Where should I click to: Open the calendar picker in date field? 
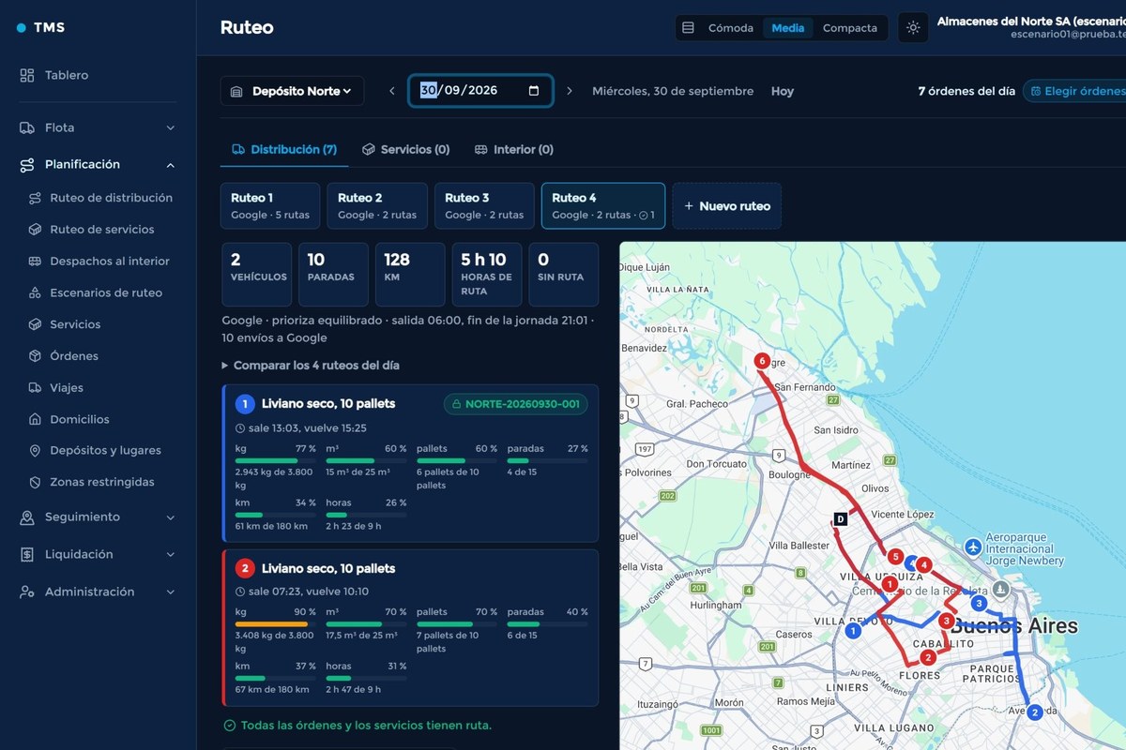pyautogui.click(x=534, y=91)
